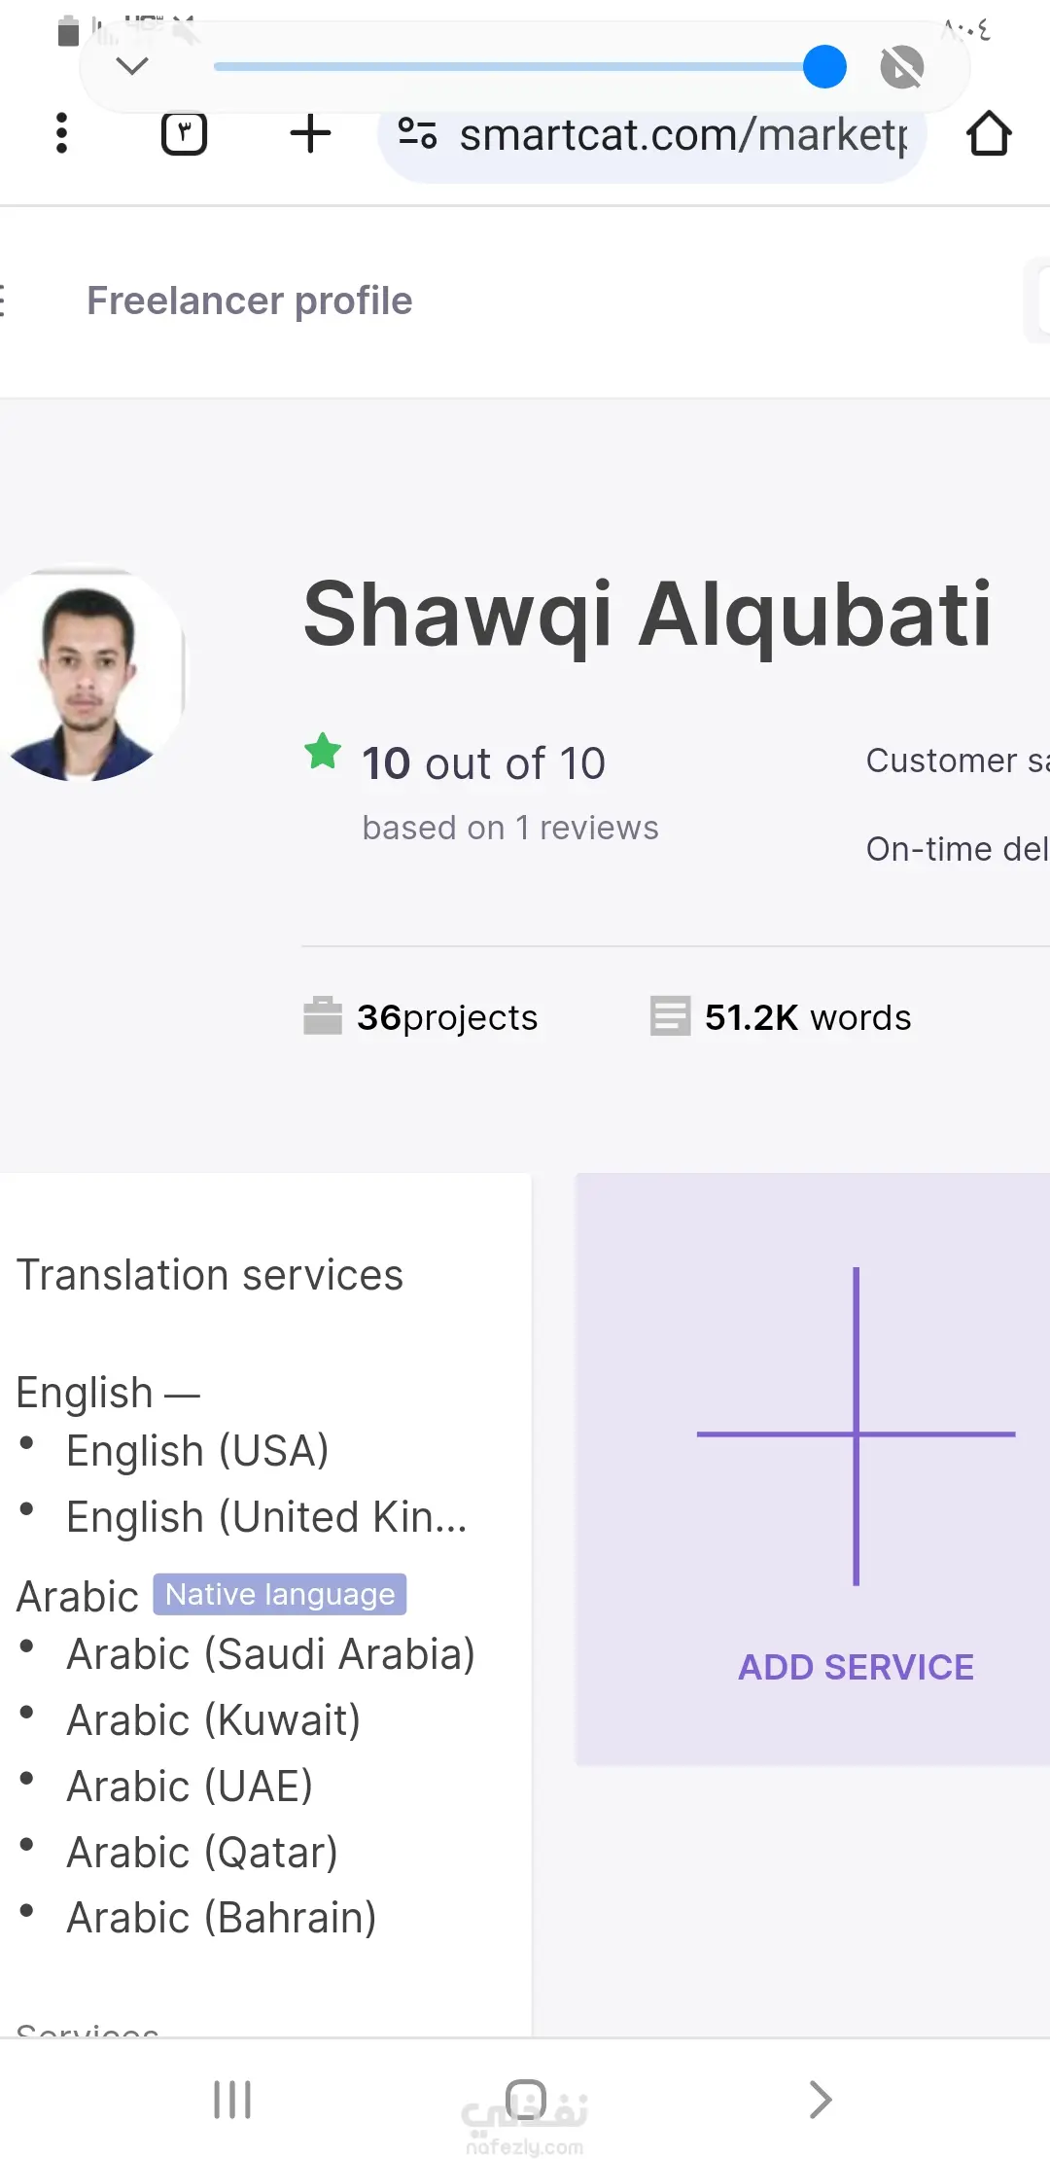The width and height of the screenshot is (1050, 2159).
Task: Toggle the mute icon on volume panel
Action: 901,67
